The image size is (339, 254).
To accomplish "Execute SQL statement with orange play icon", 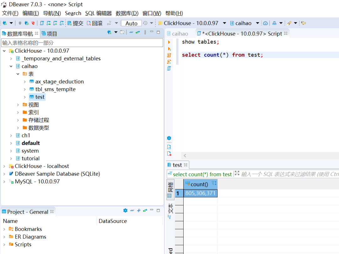I will coord(169,42).
